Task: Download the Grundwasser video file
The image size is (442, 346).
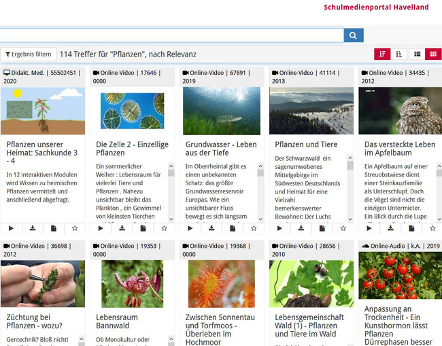Action: tap(211, 229)
